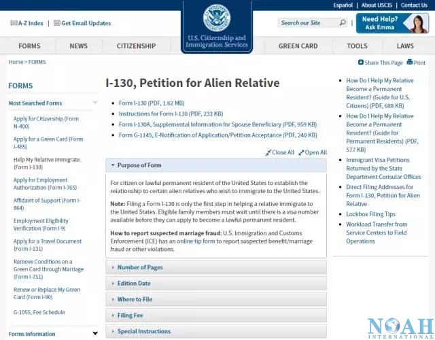
Task: Click the Share This Page link text
Action: (383, 63)
